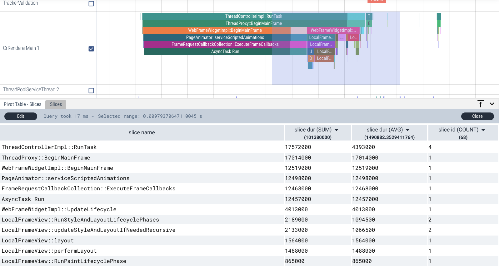
Task: Check the ThreadPoolServiceThread 2 checkbox
Action: tap(91, 91)
